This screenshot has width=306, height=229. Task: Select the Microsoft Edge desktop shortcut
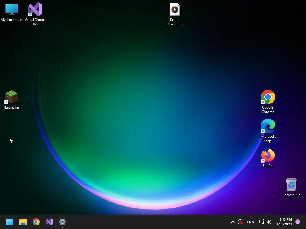point(268,131)
